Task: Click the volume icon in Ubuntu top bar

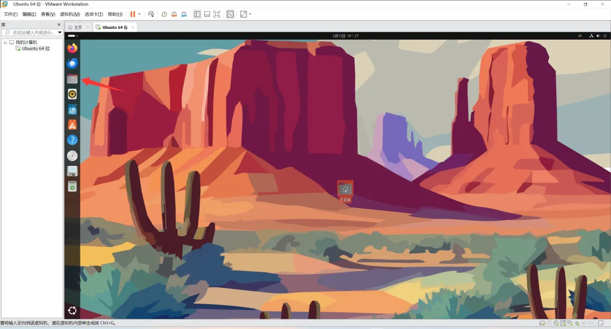Action: point(598,36)
